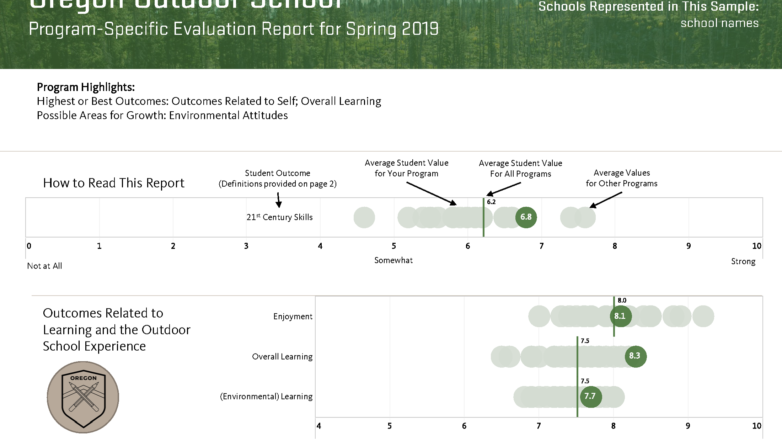782x441 pixels.
Task: Click axis tick 0 on the top scale
Action: pyautogui.click(x=29, y=246)
